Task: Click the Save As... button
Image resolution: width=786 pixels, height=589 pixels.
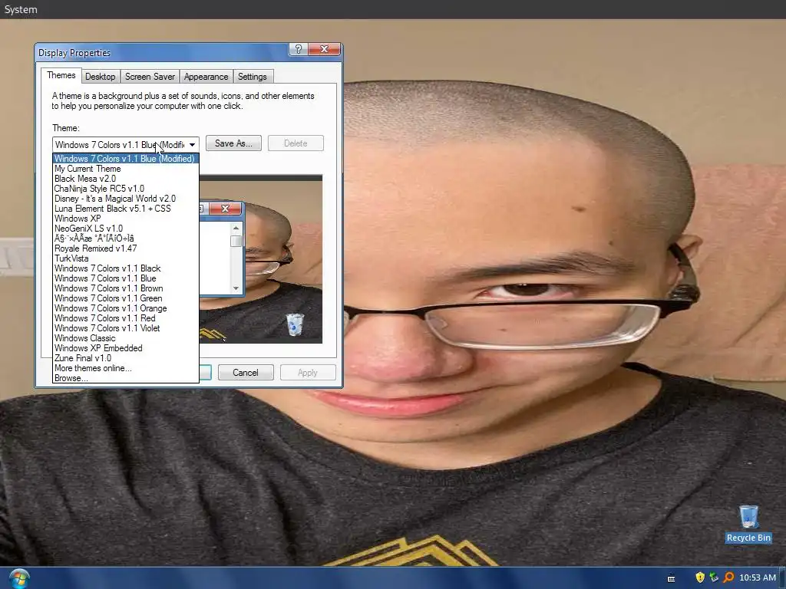Action: (233, 143)
